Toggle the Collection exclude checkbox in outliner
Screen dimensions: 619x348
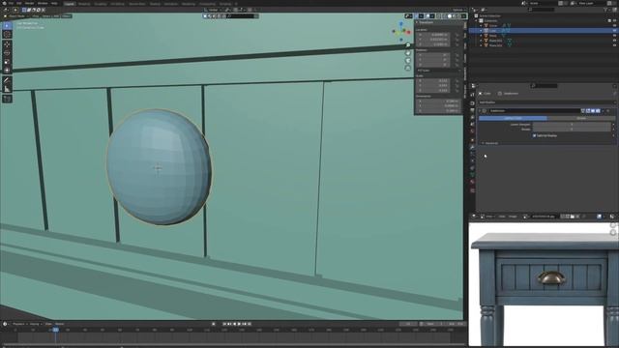point(609,20)
